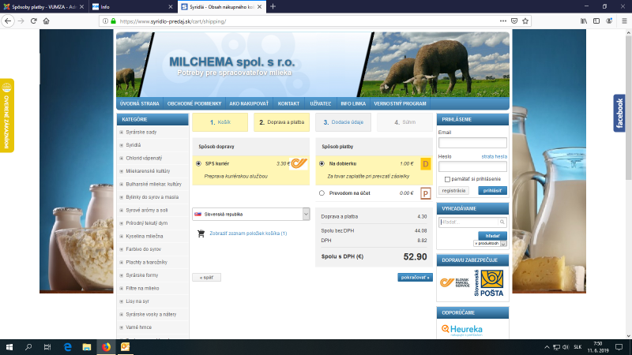
Task: Select Na dobierku payment radio
Action: pyautogui.click(x=322, y=164)
